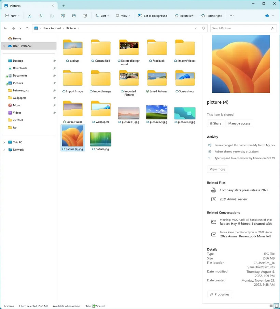
Task: Click the Up directory arrow
Action: point(27,28)
